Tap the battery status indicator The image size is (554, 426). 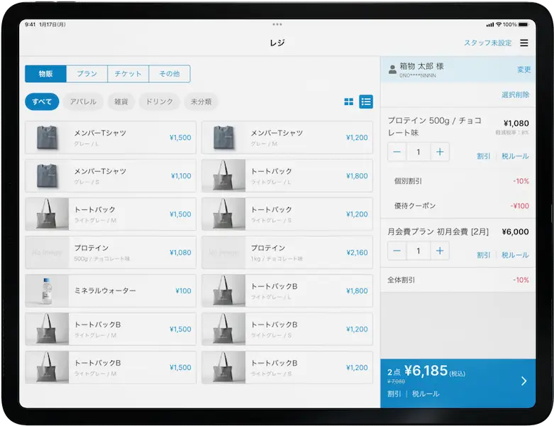point(523,24)
